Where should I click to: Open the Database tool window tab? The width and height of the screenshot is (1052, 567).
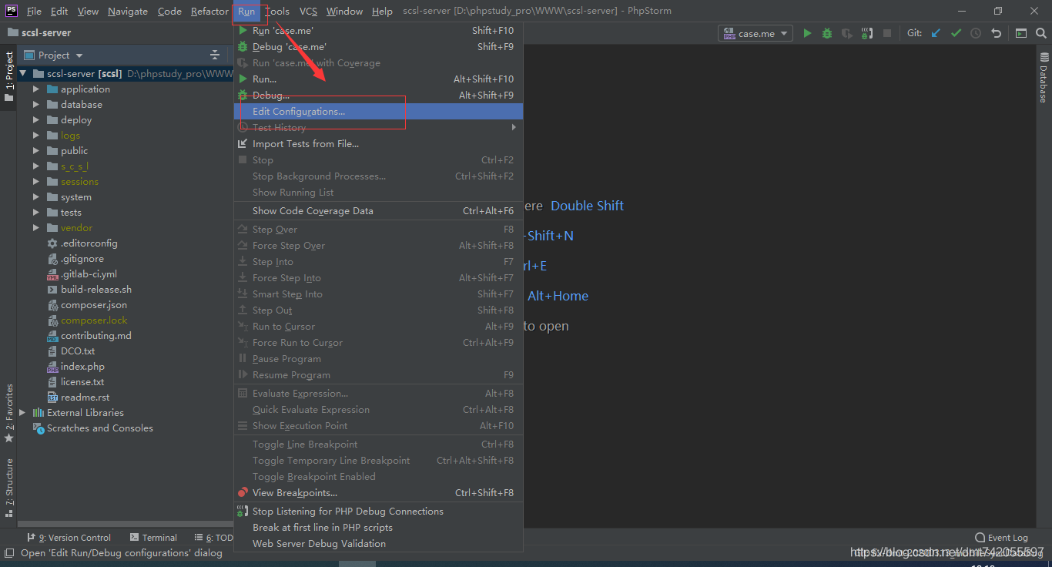tap(1044, 77)
